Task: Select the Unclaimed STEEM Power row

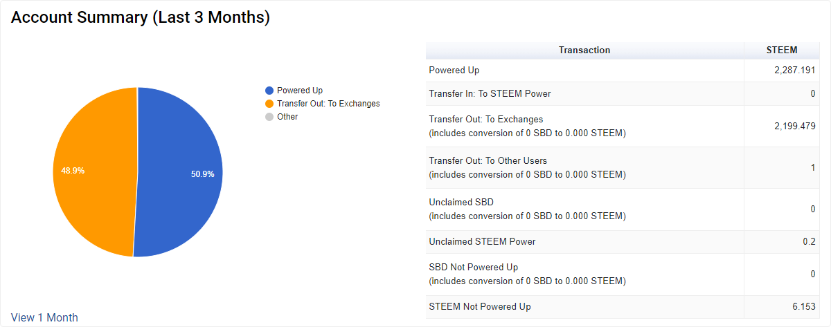Action: coord(482,242)
